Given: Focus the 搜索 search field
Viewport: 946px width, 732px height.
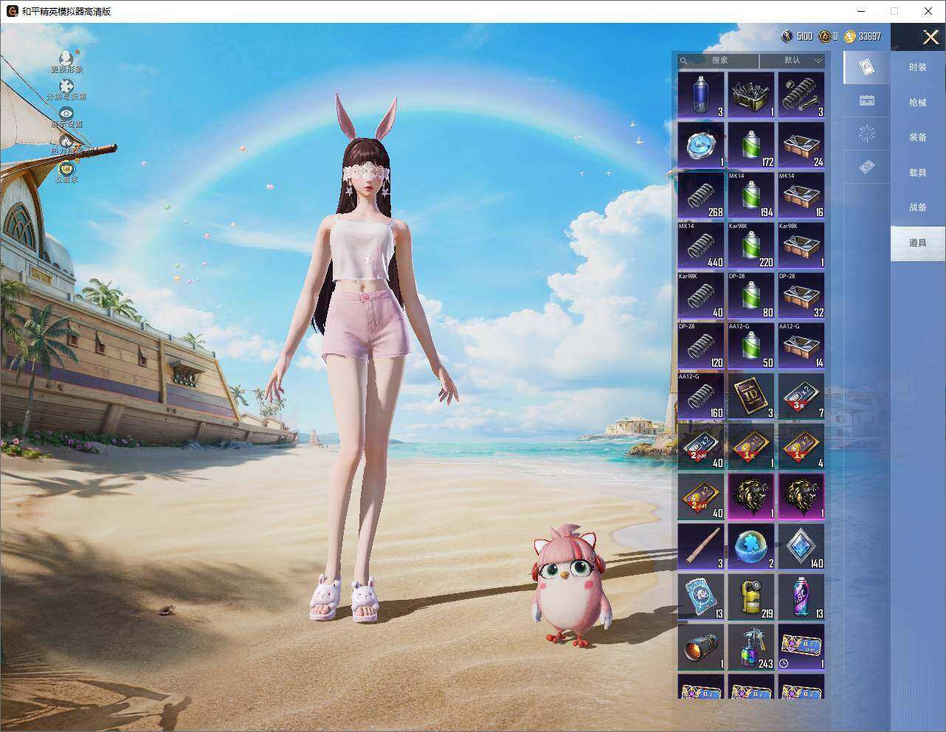Looking at the screenshot, I should pyautogui.click(x=718, y=61).
